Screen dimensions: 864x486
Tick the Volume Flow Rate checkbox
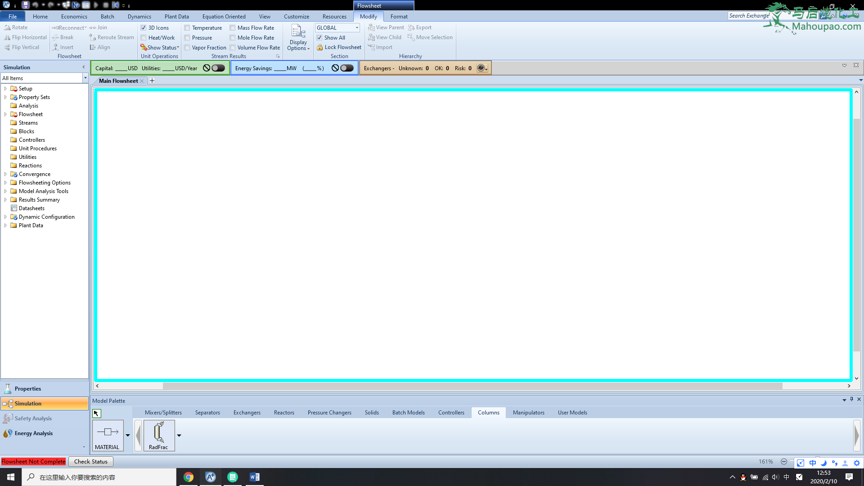click(233, 48)
